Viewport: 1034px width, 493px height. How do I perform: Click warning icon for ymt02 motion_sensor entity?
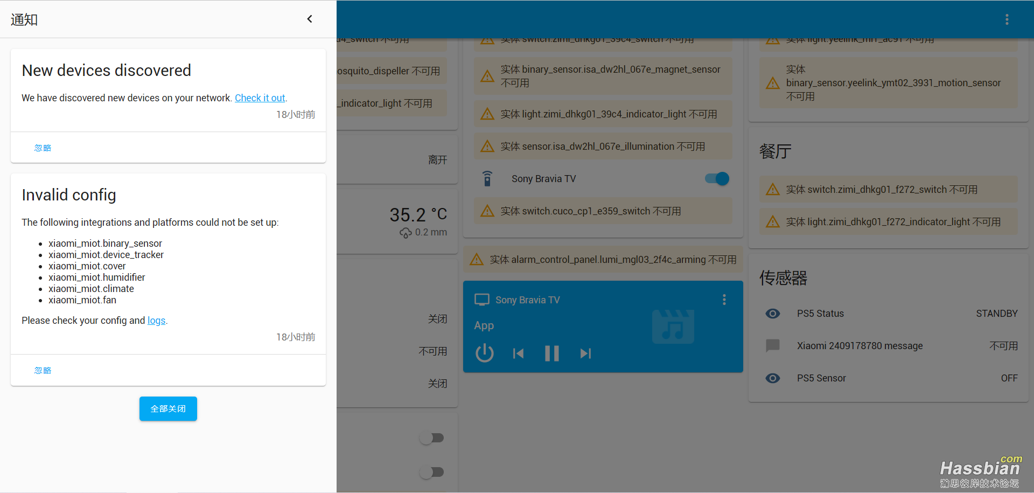[773, 83]
